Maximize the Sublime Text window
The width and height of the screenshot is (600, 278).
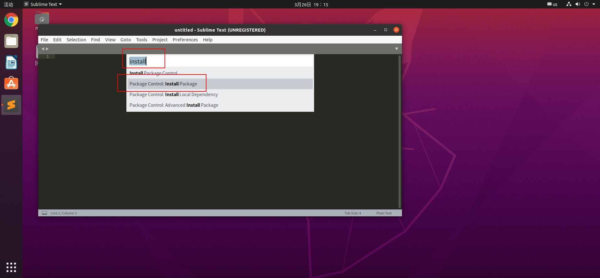pyautogui.click(x=386, y=30)
